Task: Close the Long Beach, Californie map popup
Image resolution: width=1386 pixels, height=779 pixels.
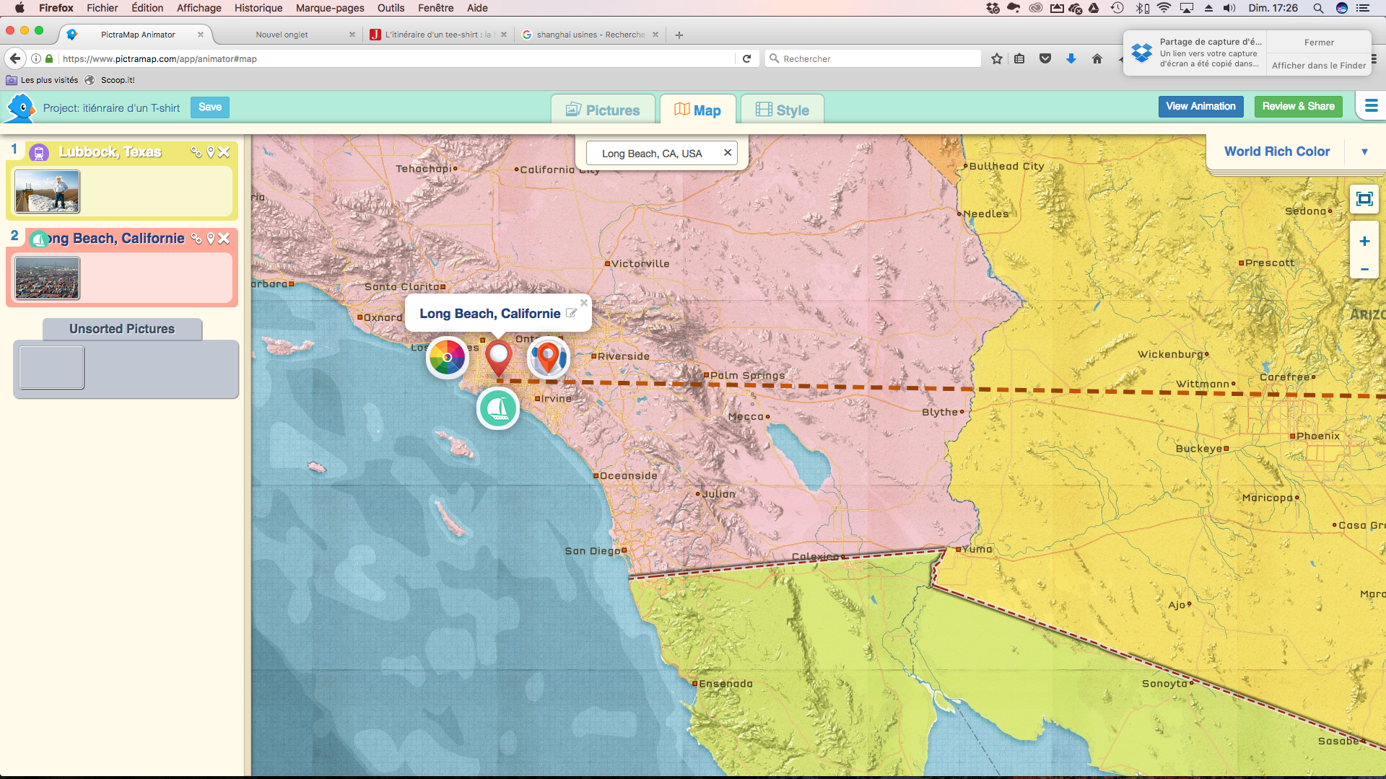Action: coord(584,303)
